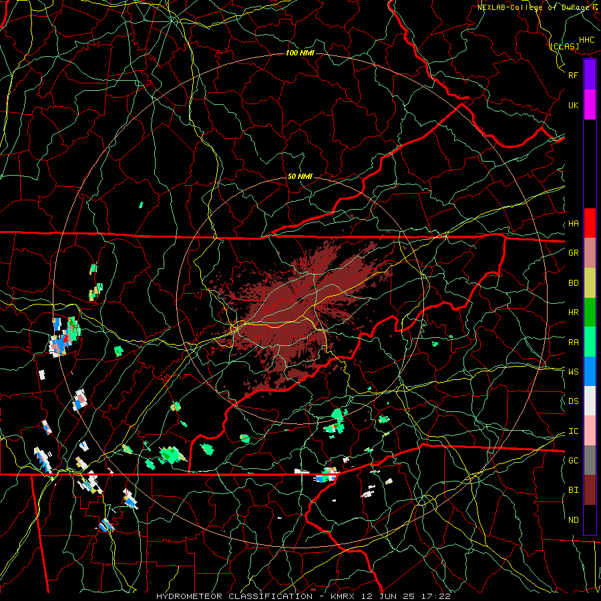This screenshot has height=601, width=601.
Task: Click the GR legend label
Action: click(574, 253)
